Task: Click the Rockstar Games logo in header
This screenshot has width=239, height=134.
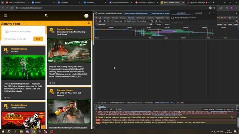Action: [x=46, y=16]
